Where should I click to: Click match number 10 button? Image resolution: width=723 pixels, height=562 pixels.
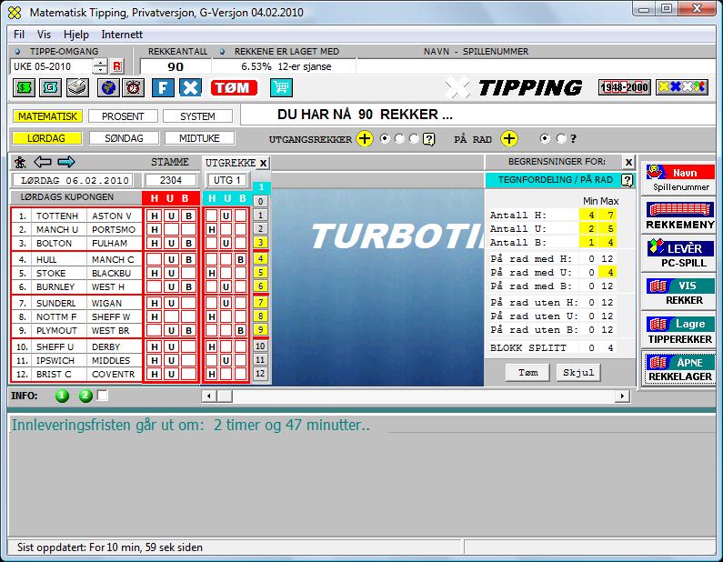click(260, 346)
